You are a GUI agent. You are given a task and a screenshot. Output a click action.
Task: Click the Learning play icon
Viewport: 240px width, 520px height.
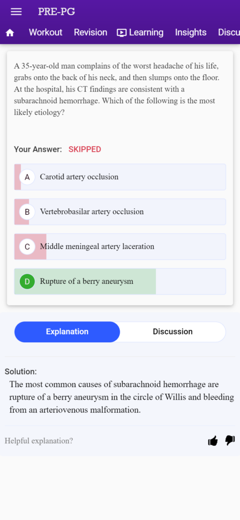point(122,32)
